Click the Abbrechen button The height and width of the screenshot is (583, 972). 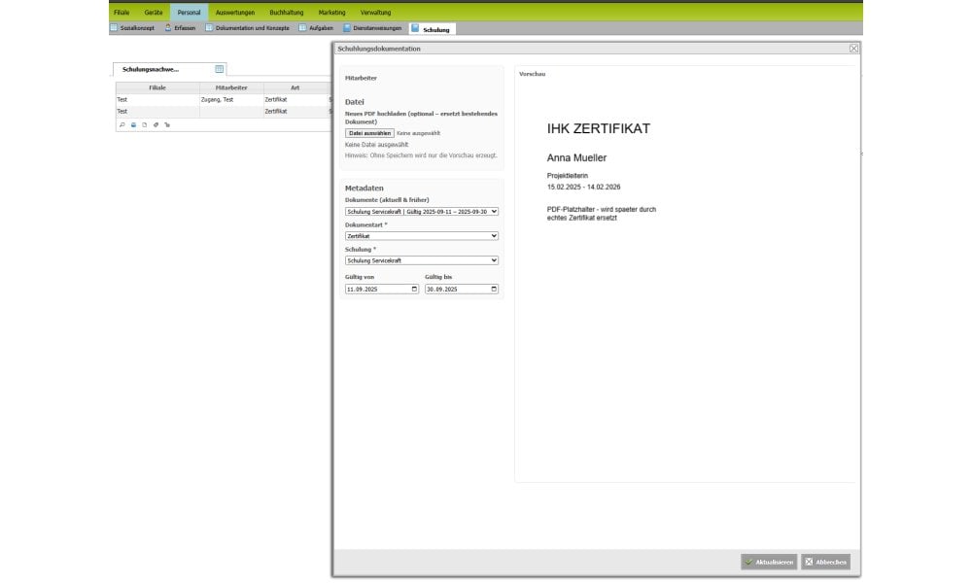[x=825, y=562]
